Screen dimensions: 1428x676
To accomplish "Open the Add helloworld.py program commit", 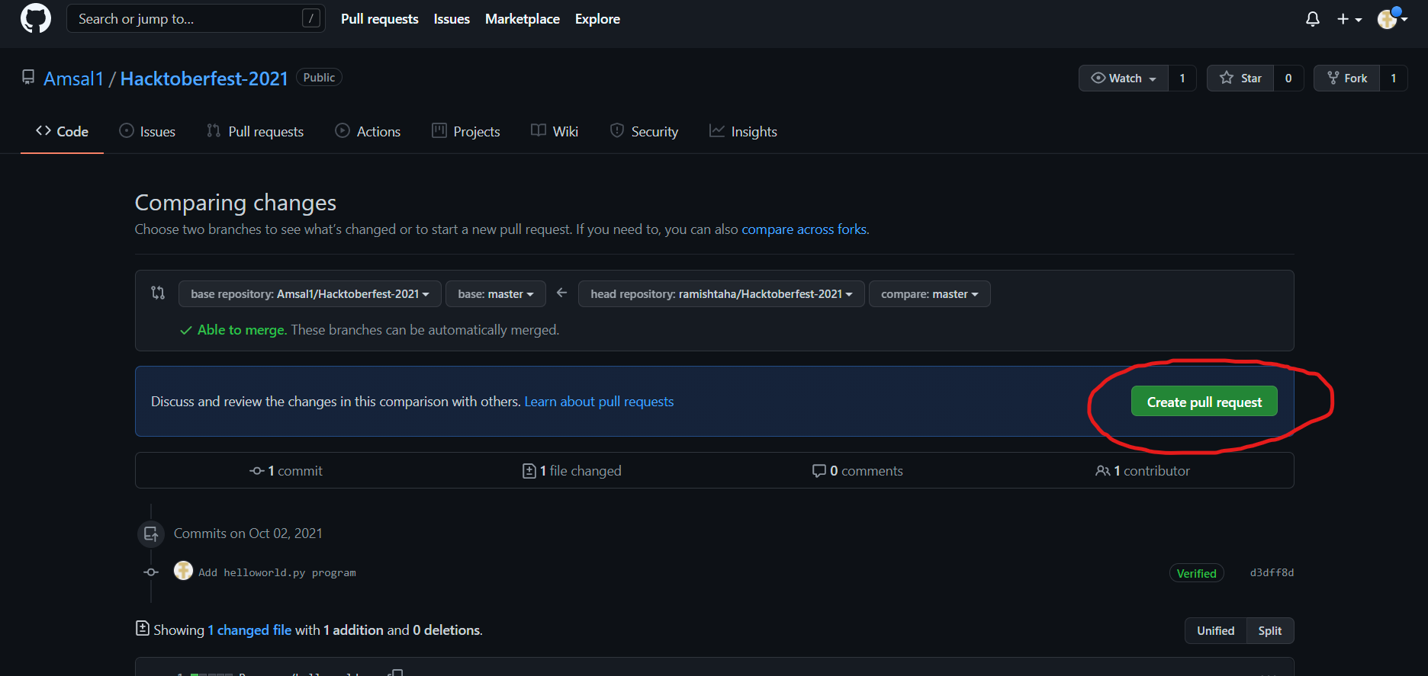I will click(x=277, y=572).
